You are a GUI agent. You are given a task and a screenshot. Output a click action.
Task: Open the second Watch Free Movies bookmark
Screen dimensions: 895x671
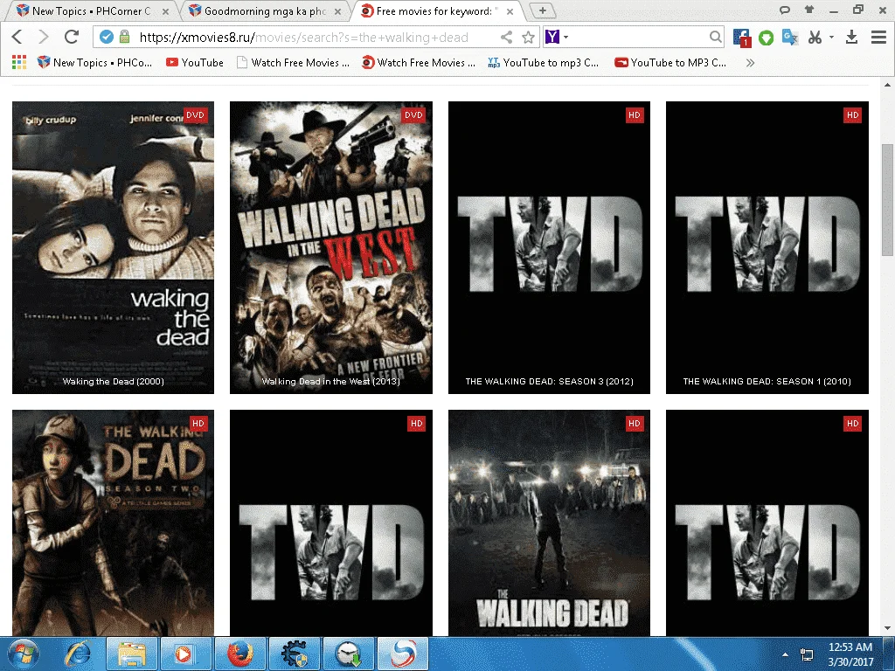coord(419,63)
